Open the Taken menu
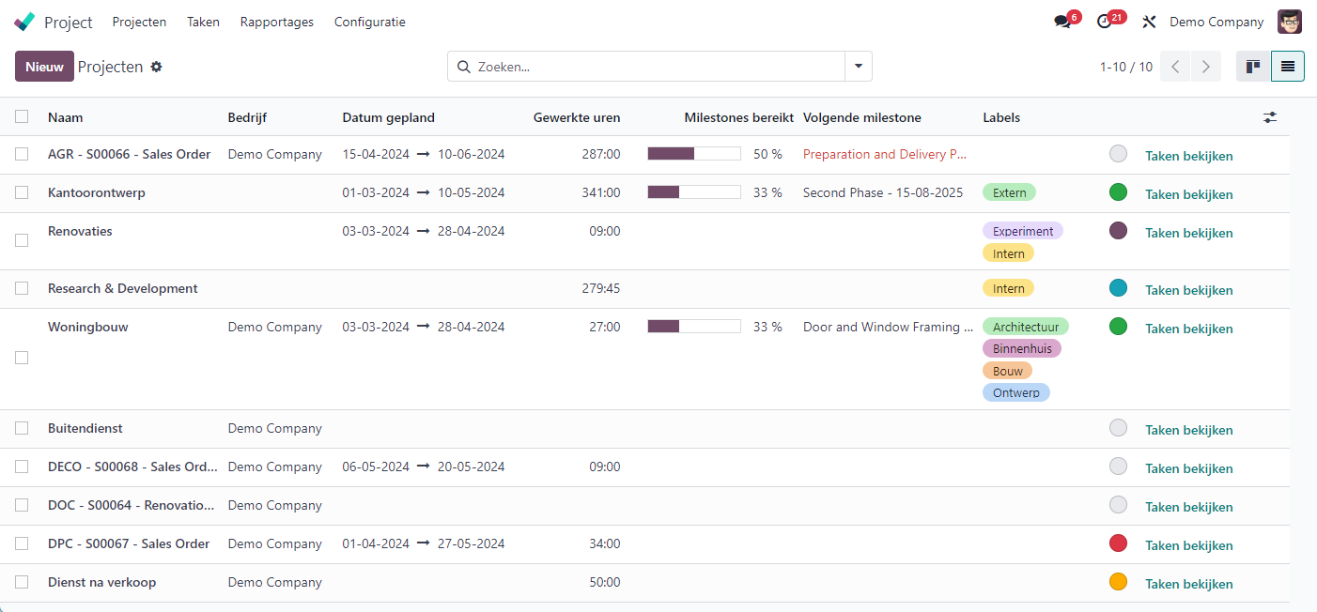The width and height of the screenshot is (1317, 612). coord(203,22)
